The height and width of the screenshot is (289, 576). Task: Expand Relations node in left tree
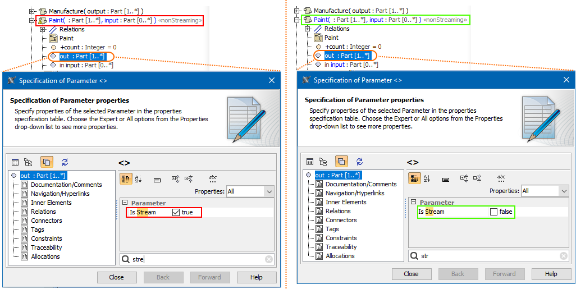(43, 29)
